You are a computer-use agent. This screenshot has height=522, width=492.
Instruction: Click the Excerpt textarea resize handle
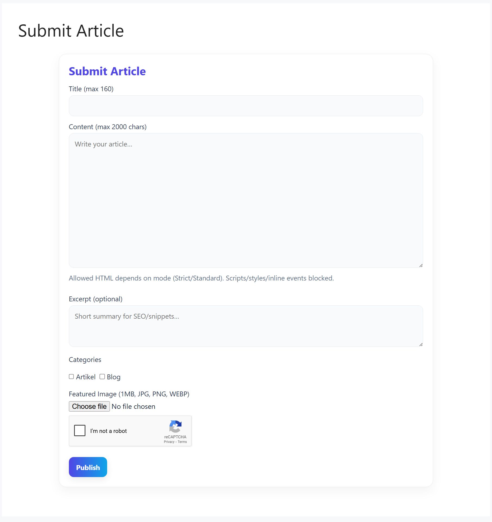coord(421,344)
